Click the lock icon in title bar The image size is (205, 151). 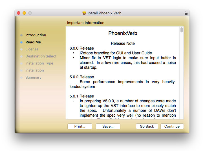tap(186, 13)
